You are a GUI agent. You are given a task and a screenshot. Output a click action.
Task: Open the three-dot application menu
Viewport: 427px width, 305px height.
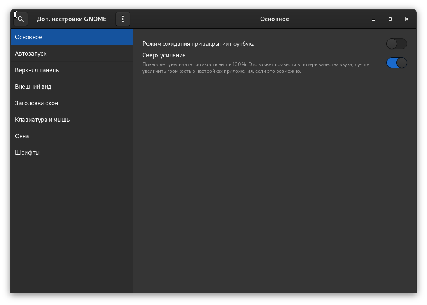click(x=123, y=19)
